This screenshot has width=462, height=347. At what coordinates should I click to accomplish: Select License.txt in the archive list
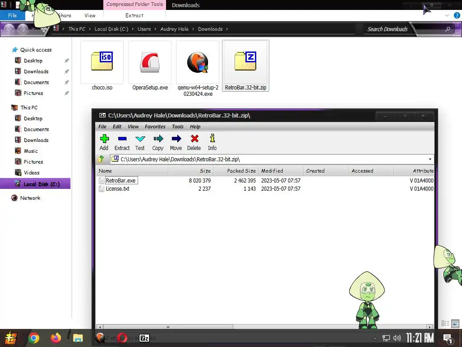(117, 188)
